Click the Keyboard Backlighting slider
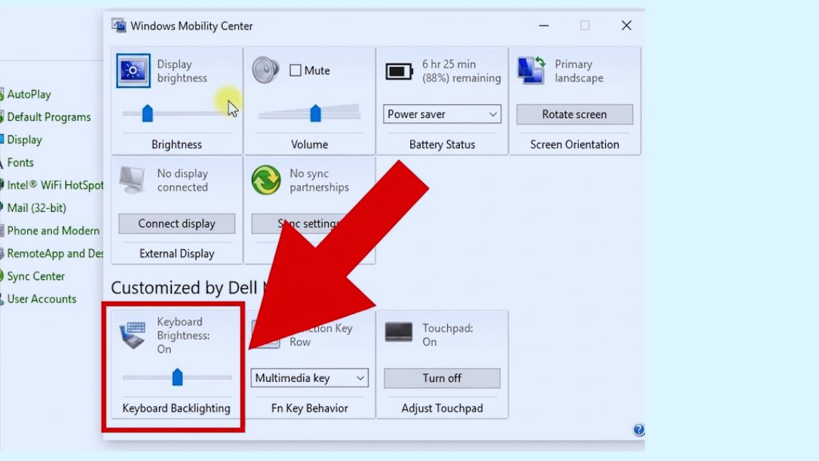819x461 pixels. (x=177, y=377)
